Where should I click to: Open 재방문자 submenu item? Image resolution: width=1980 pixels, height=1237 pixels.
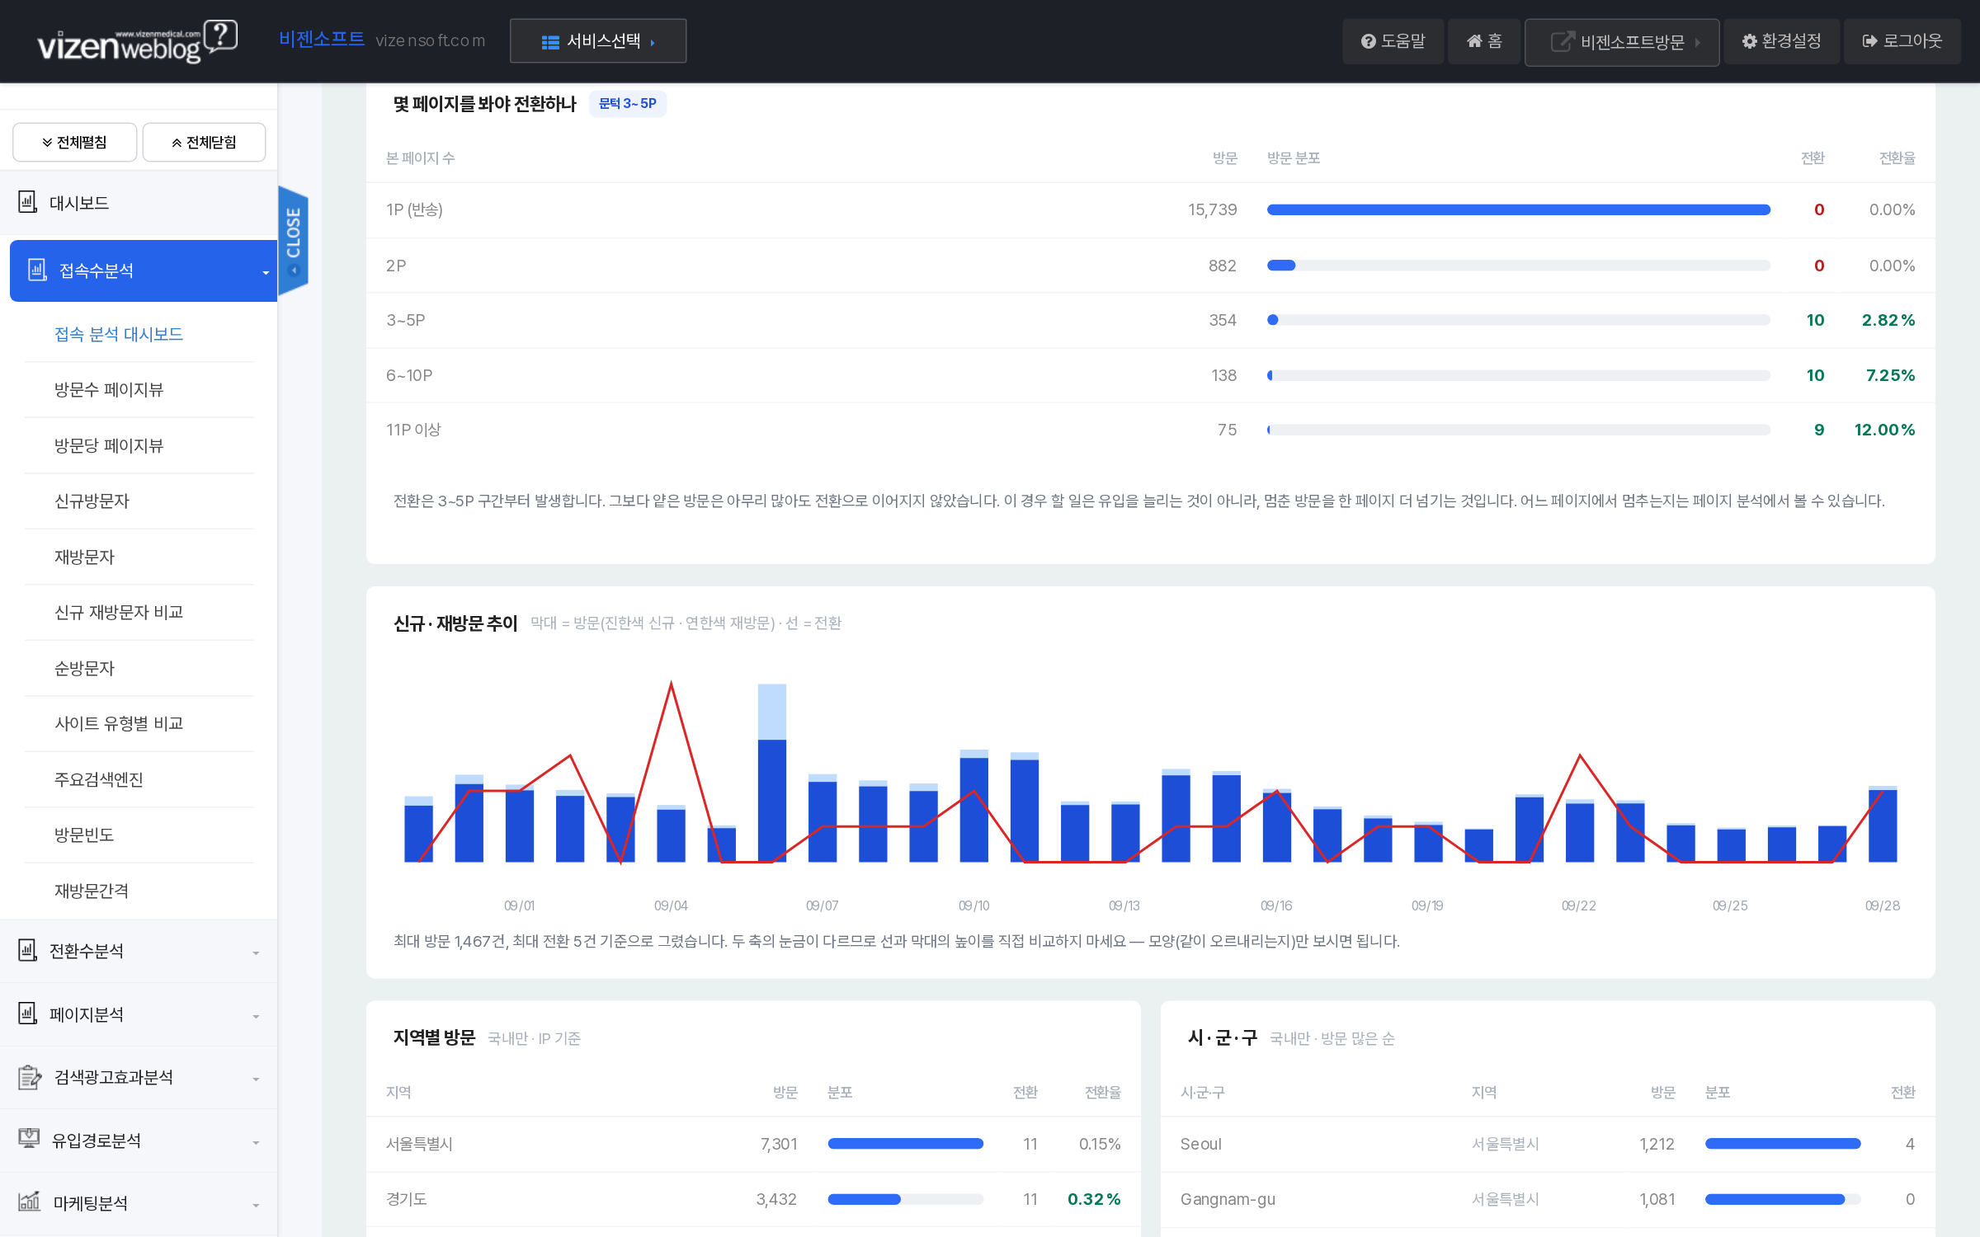click(x=84, y=557)
